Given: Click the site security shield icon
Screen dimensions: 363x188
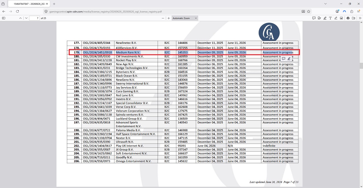Looking at the screenshot, I should pyautogui.click(x=46, y=11).
